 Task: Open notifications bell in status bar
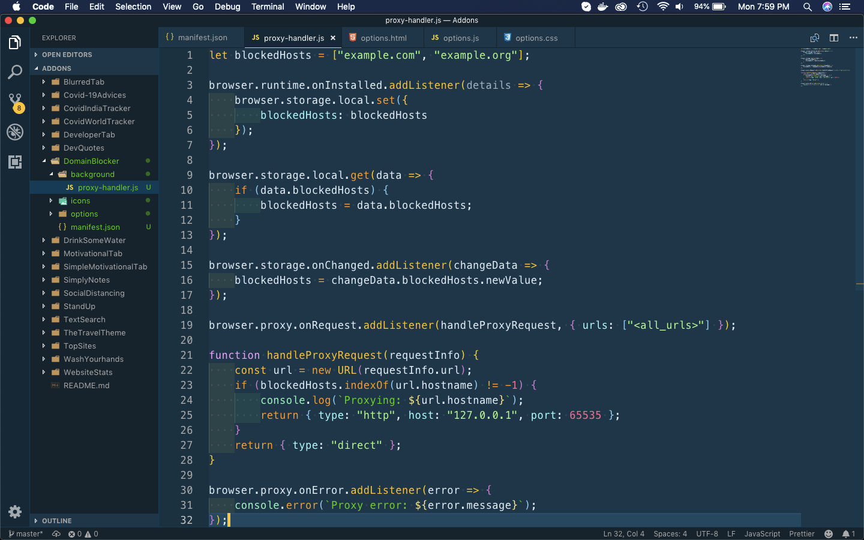coord(848,534)
